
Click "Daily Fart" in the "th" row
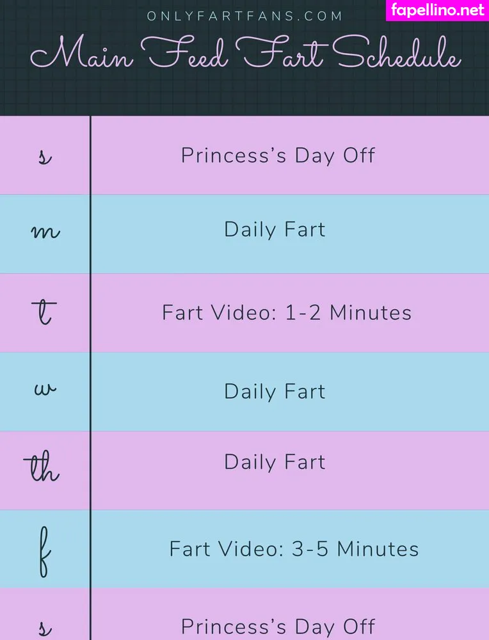click(x=275, y=461)
